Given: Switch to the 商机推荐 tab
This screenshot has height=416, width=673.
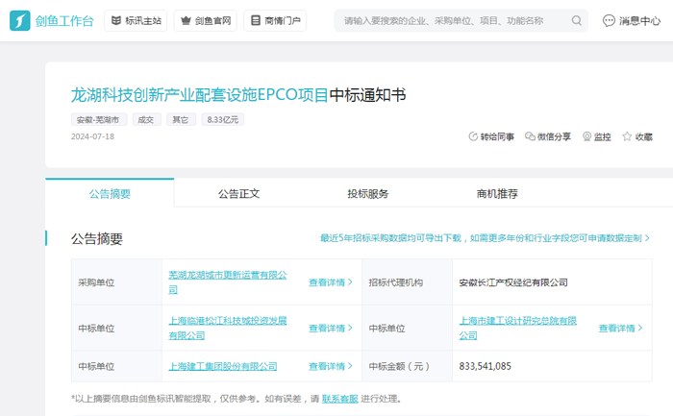Looking at the screenshot, I should point(497,193).
